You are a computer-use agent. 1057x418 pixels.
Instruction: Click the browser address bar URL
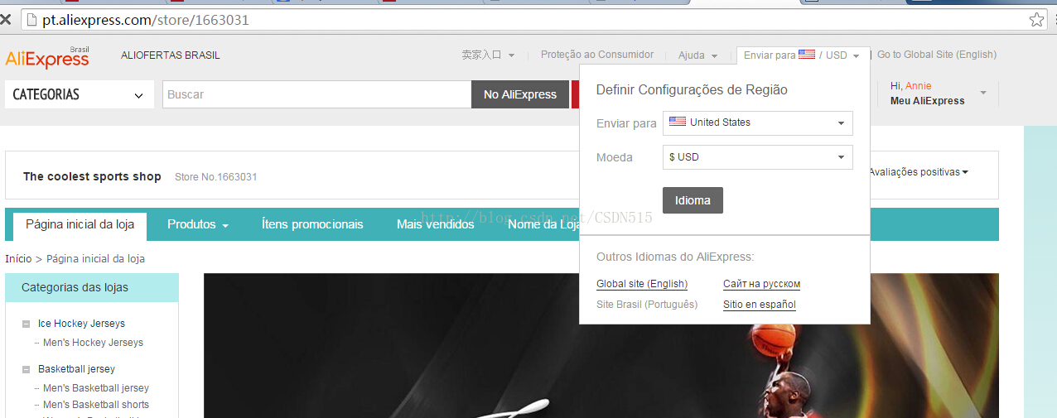[x=146, y=20]
